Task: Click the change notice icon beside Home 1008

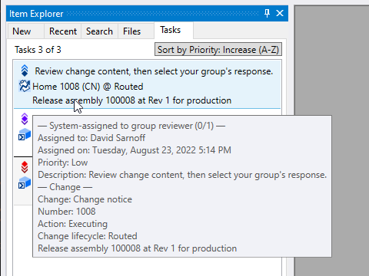Action: 25,86
